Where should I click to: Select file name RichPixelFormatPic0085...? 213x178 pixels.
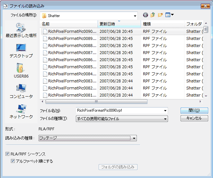click(x=72, y=67)
